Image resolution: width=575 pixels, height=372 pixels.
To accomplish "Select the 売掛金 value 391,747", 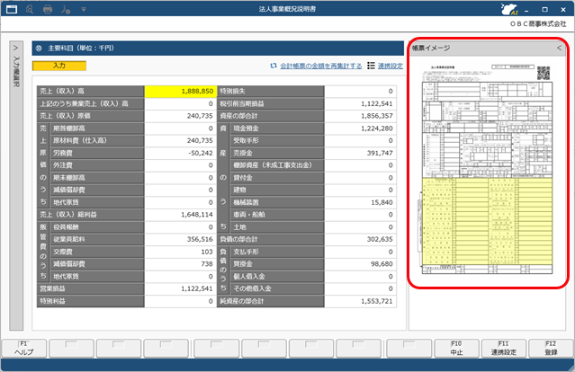I will (x=360, y=153).
